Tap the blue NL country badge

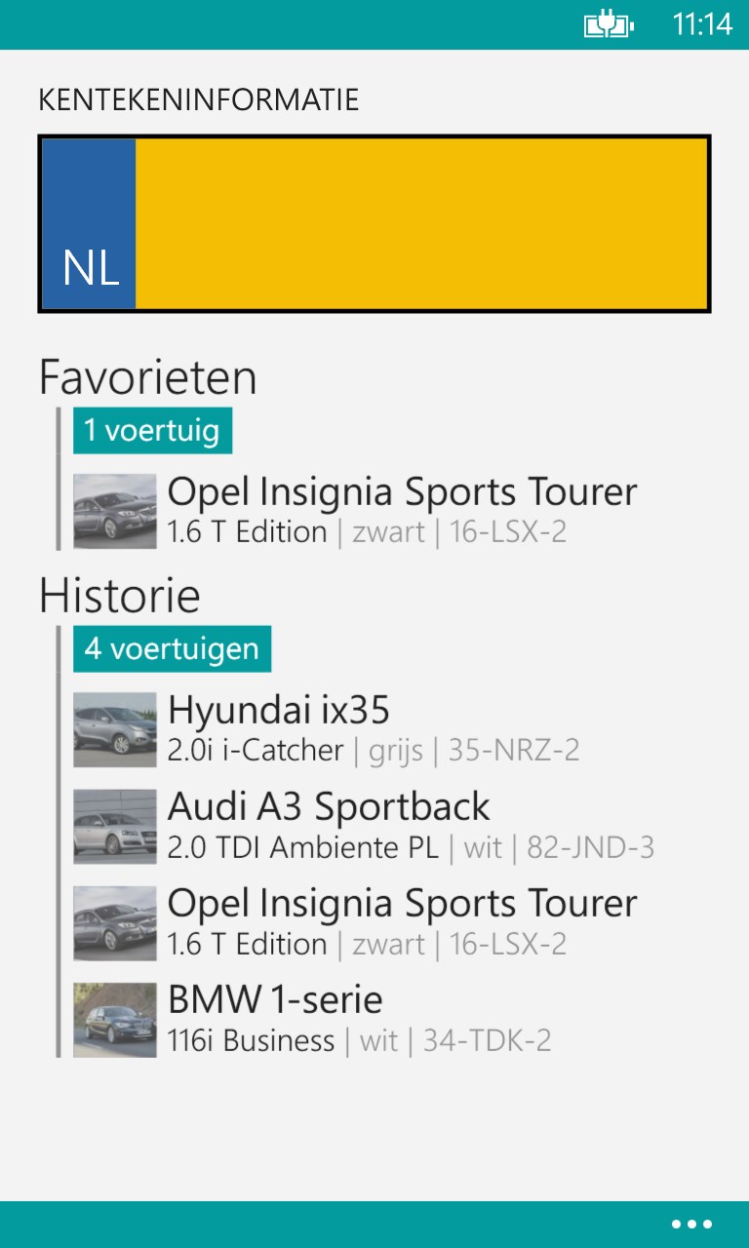coord(90,224)
